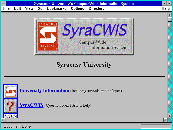Open the Options menu
Screen dimensions: 173x130
(78, 9)
